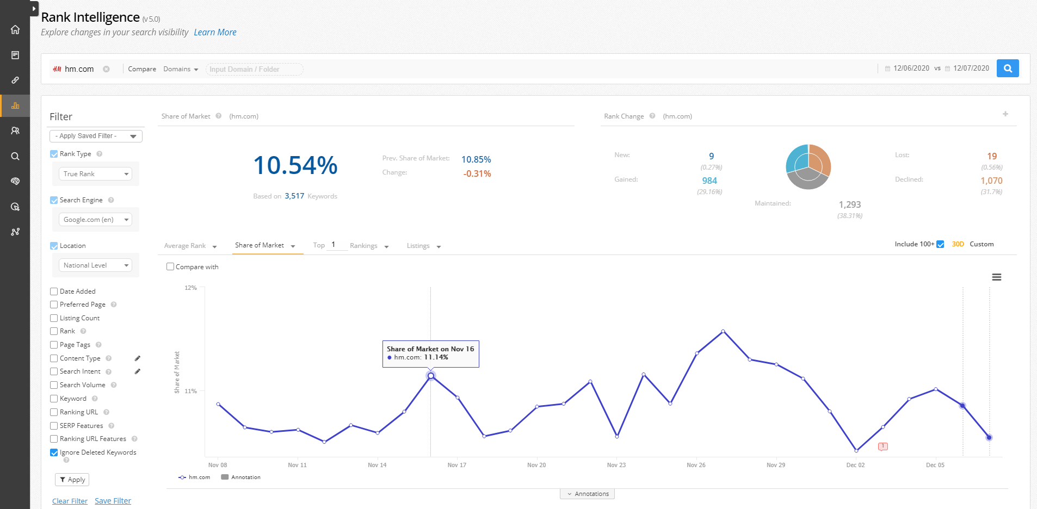
Task: Toggle the Include 100+ checkbox
Action: click(940, 244)
